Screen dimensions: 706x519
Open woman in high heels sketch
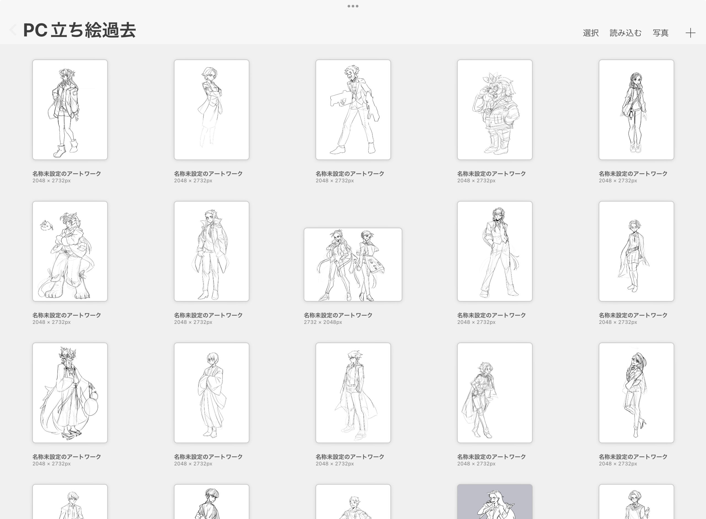pos(636,393)
